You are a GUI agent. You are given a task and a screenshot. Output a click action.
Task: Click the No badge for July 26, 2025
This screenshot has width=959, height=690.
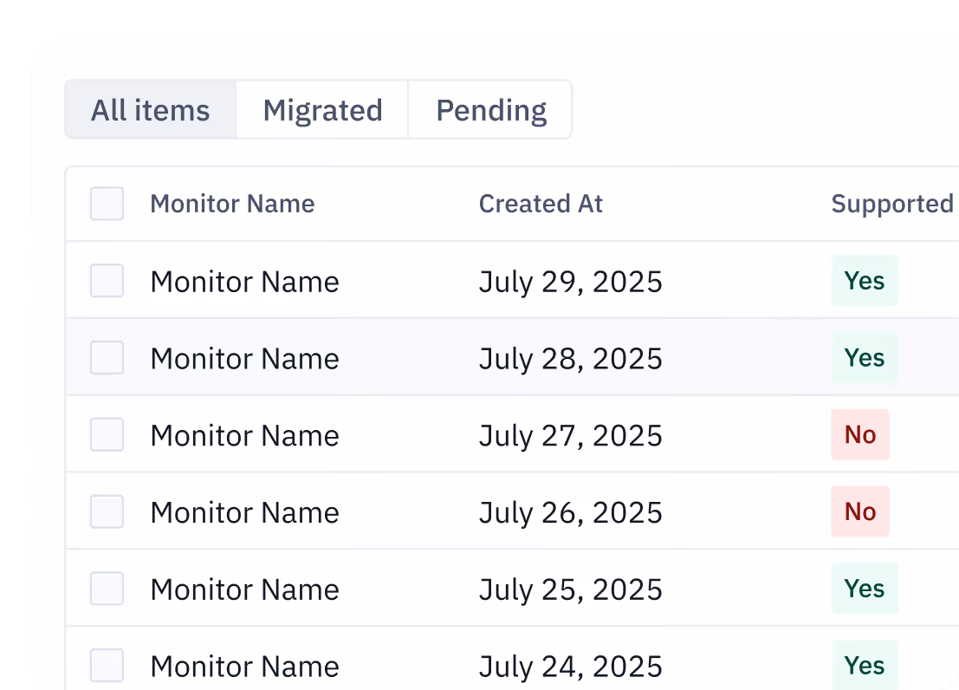[x=860, y=511]
